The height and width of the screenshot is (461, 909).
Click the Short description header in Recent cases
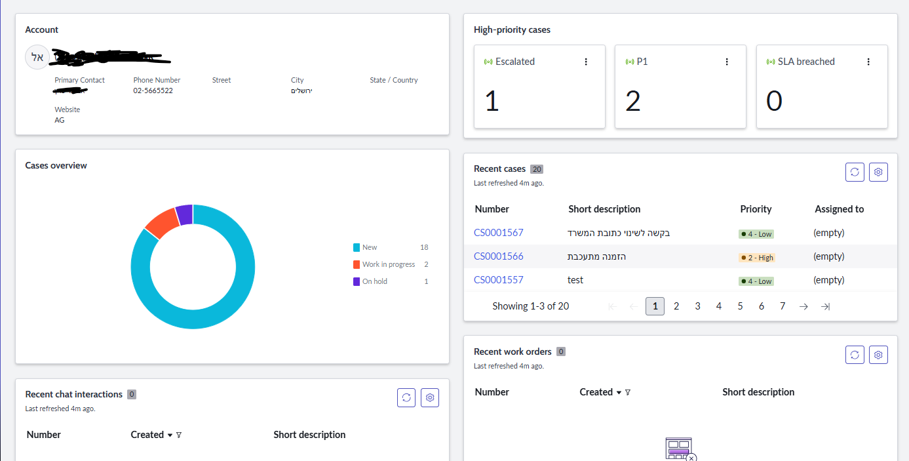(x=604, y=209)
